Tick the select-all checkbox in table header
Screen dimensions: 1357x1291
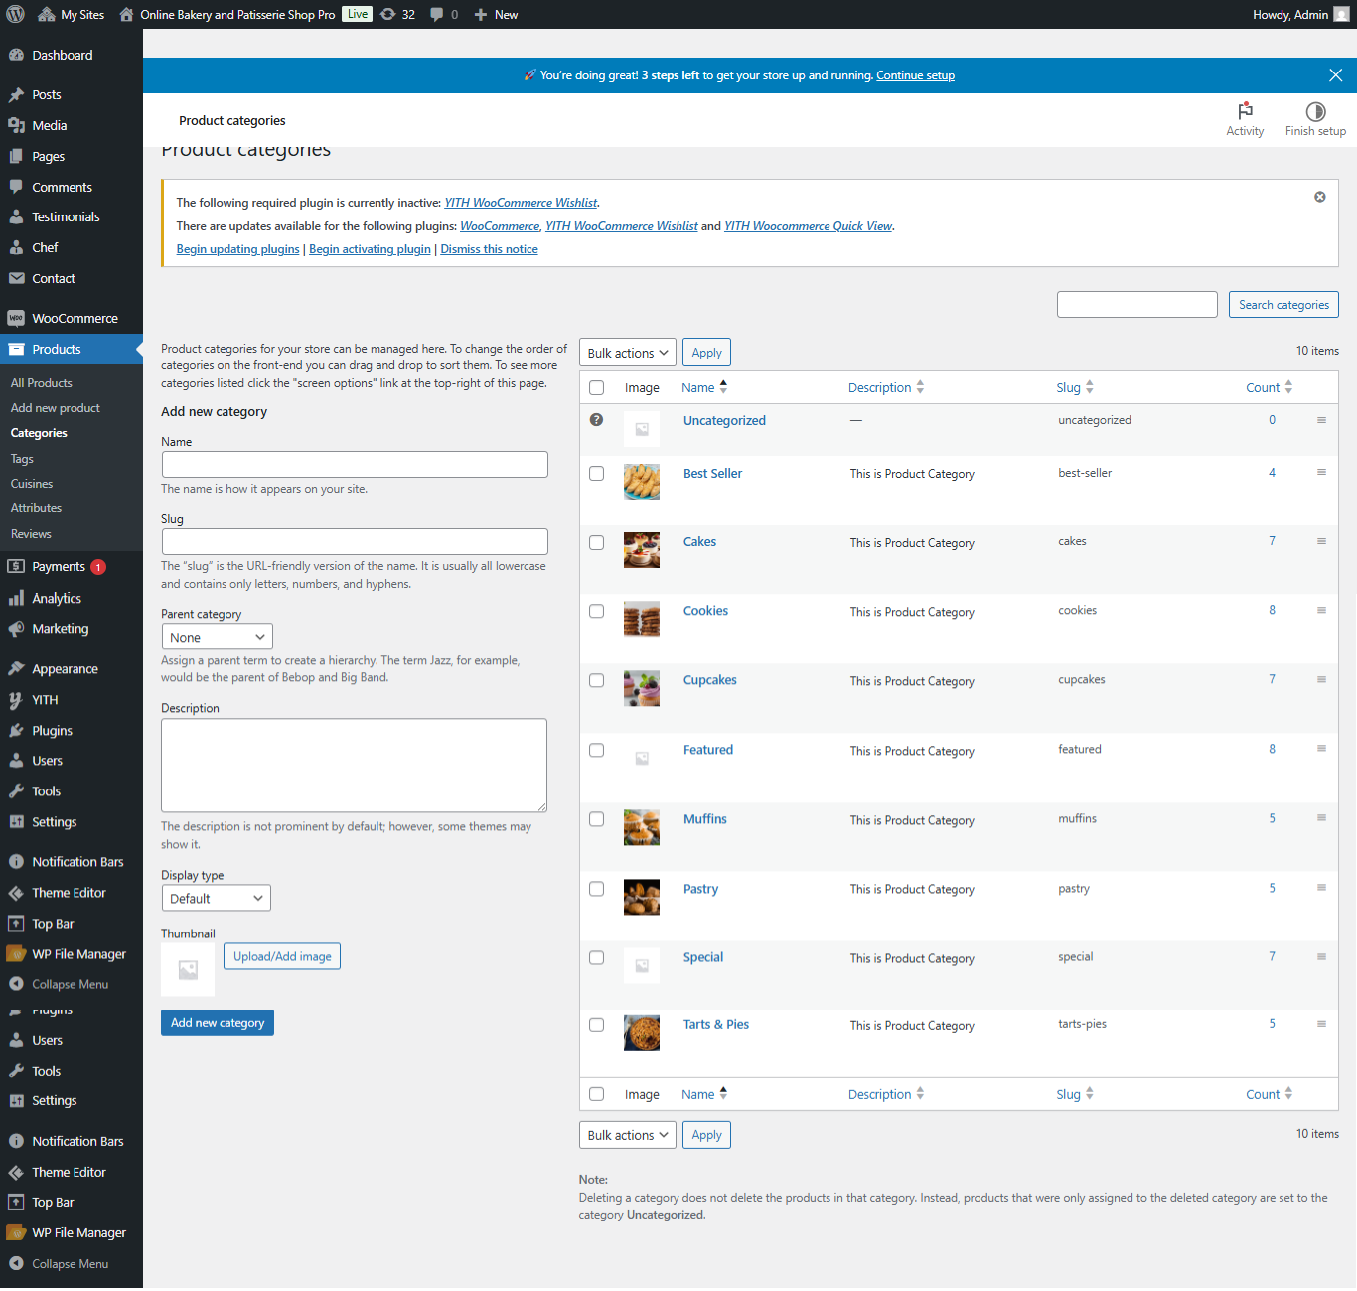(x=596, y=387)
